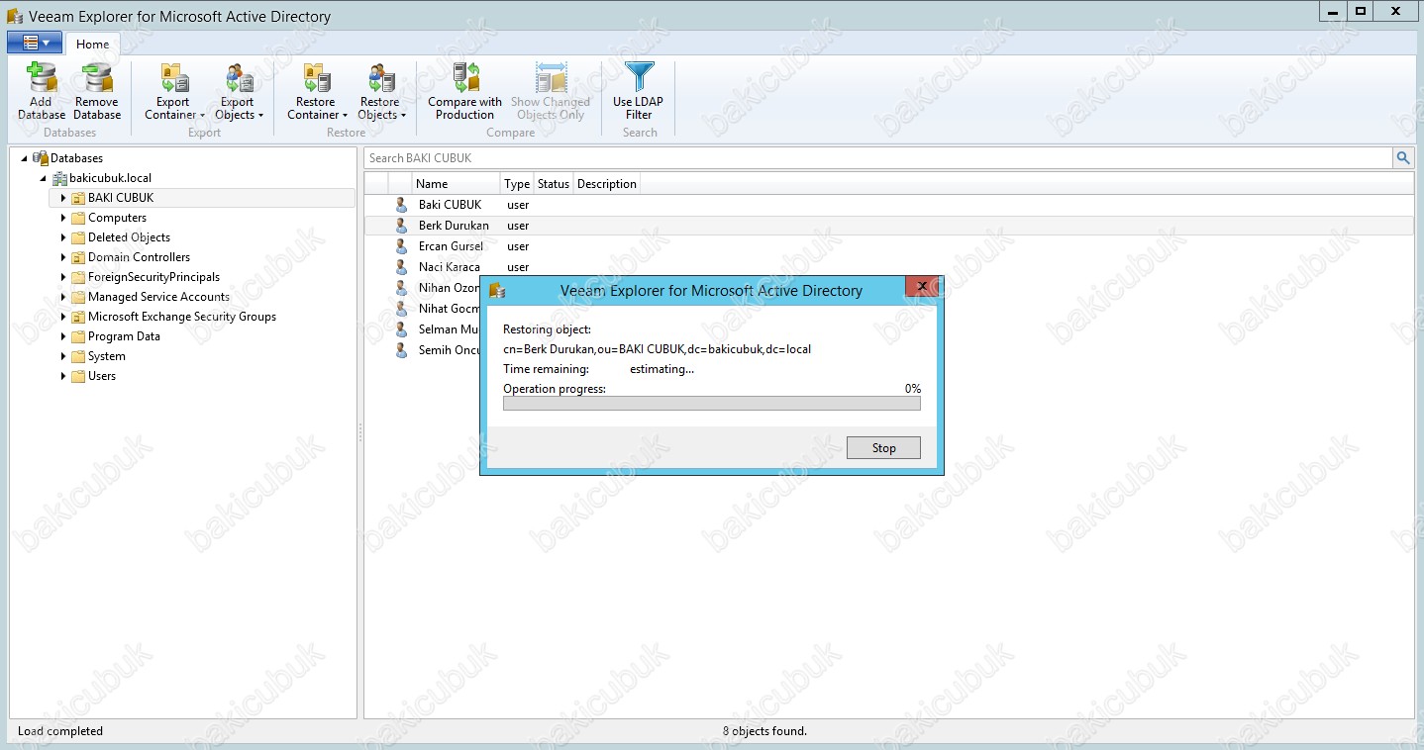Click the operation progress bar
1424x750 pixels.
click(x=712, y=403)
